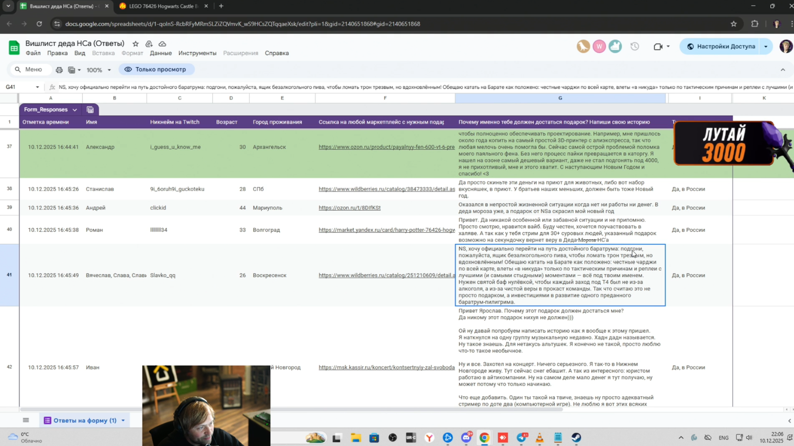The width and height of the screenshot is (794, 446).
Task: Open File Explorer from the taskbar
Action: (356, 438)
